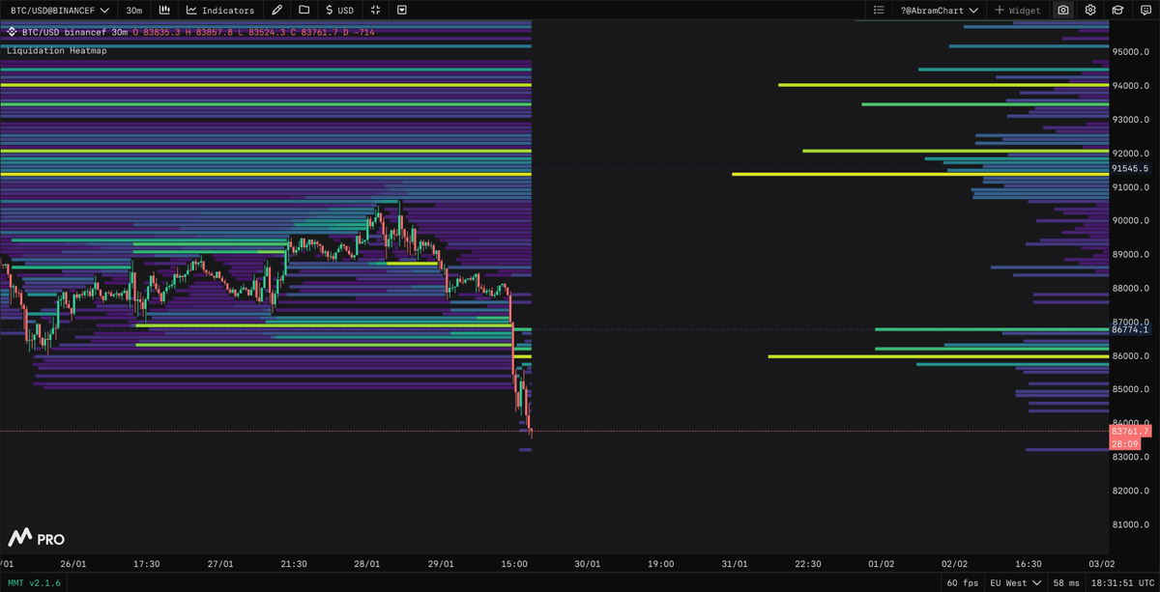Click the MMT PRO logo

(36, 537)
